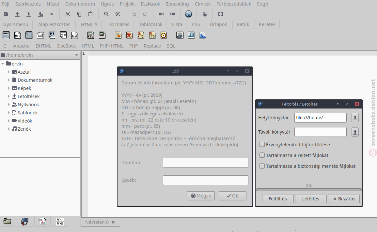Open the snippets icon in sidebar
Screen dimensions: 377x232
42,221
